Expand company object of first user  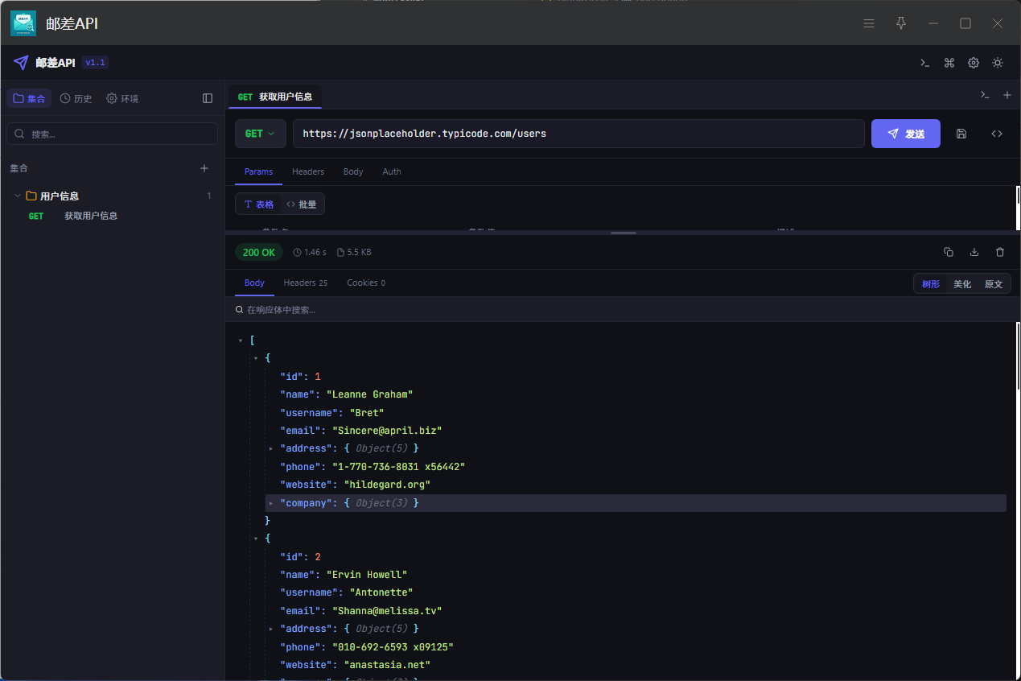coord(271,503)
